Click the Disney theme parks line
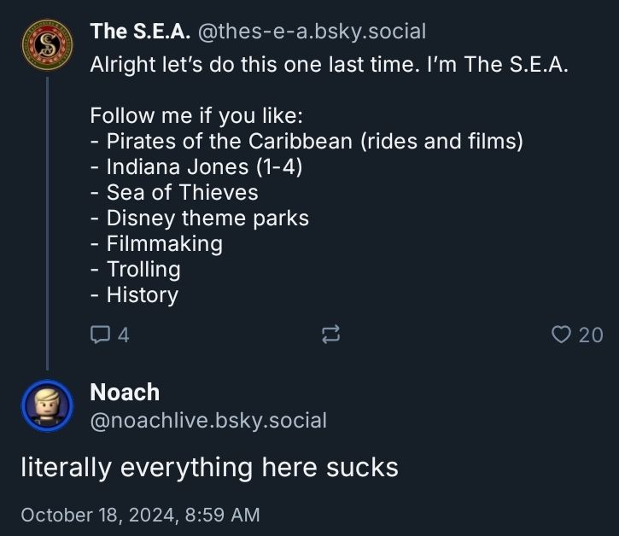 click(200, 218)
